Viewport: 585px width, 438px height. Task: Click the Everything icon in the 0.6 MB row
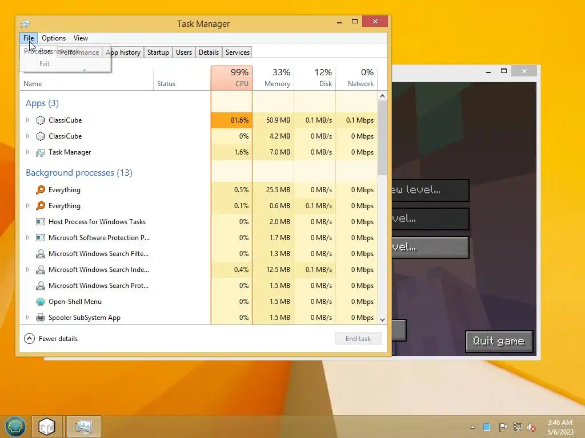tap(41, 206)
